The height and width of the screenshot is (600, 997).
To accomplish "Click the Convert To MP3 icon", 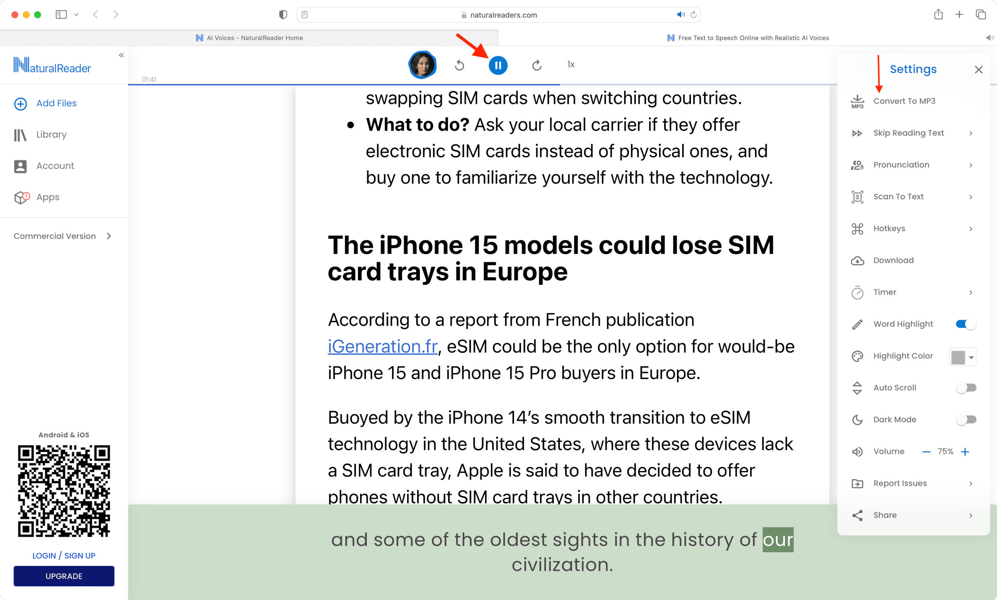I will click(x=858, y=101).
